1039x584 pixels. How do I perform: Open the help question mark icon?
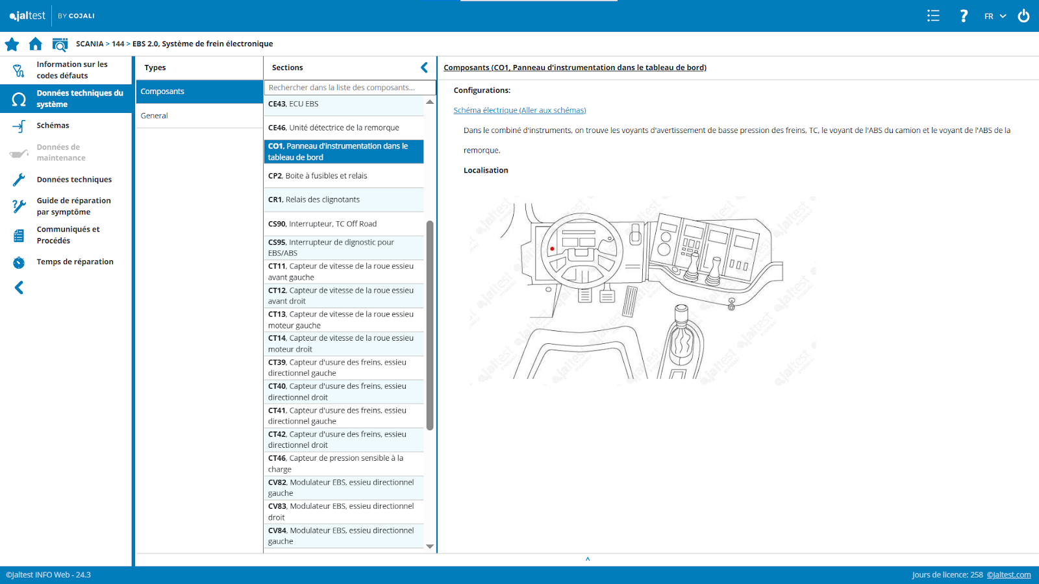(x=964, y=16)
